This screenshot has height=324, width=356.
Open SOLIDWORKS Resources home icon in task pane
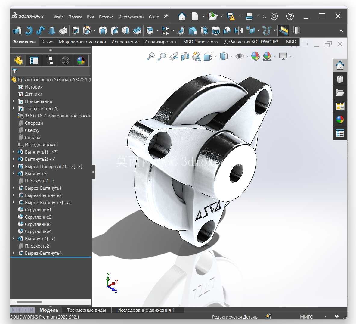[340, 66]
